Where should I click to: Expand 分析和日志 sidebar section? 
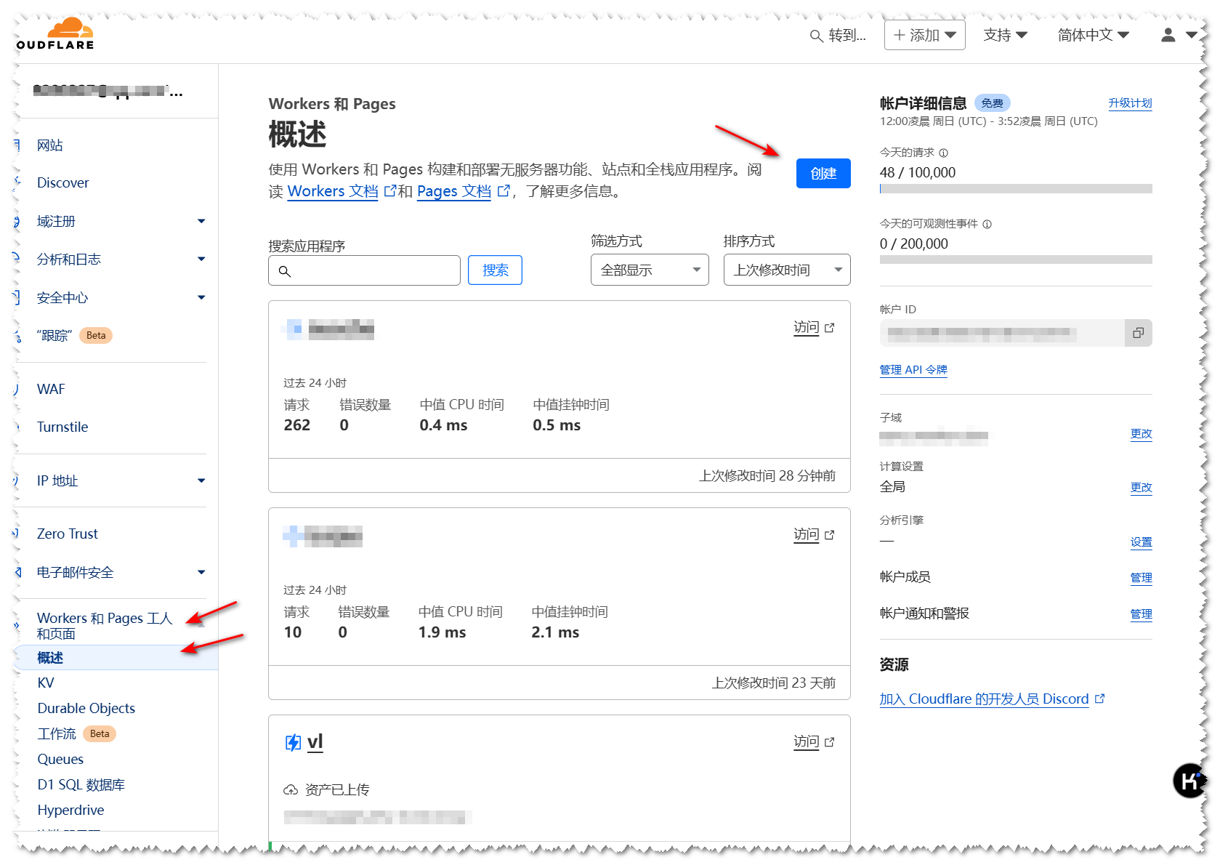point(201,259)
